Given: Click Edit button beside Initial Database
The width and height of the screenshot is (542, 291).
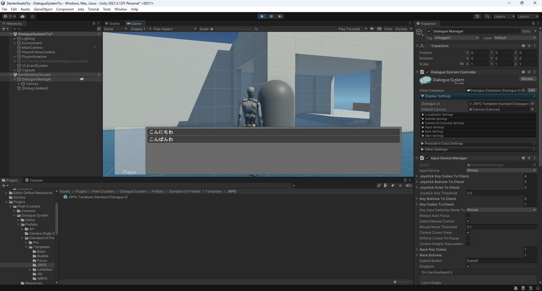Looking at the screenshot, I should coord(532,90).
